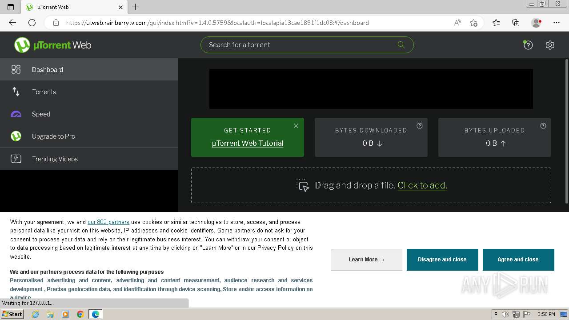Close the µTorrent Web tab
The width and height of the screenshot is (569, 320).
pyautogui.click(x=121, y=7)
